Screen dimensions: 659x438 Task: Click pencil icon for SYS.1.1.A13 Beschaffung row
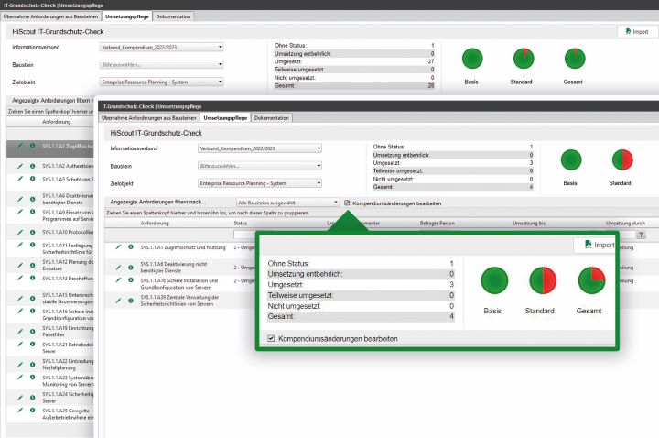click(20, 279)
